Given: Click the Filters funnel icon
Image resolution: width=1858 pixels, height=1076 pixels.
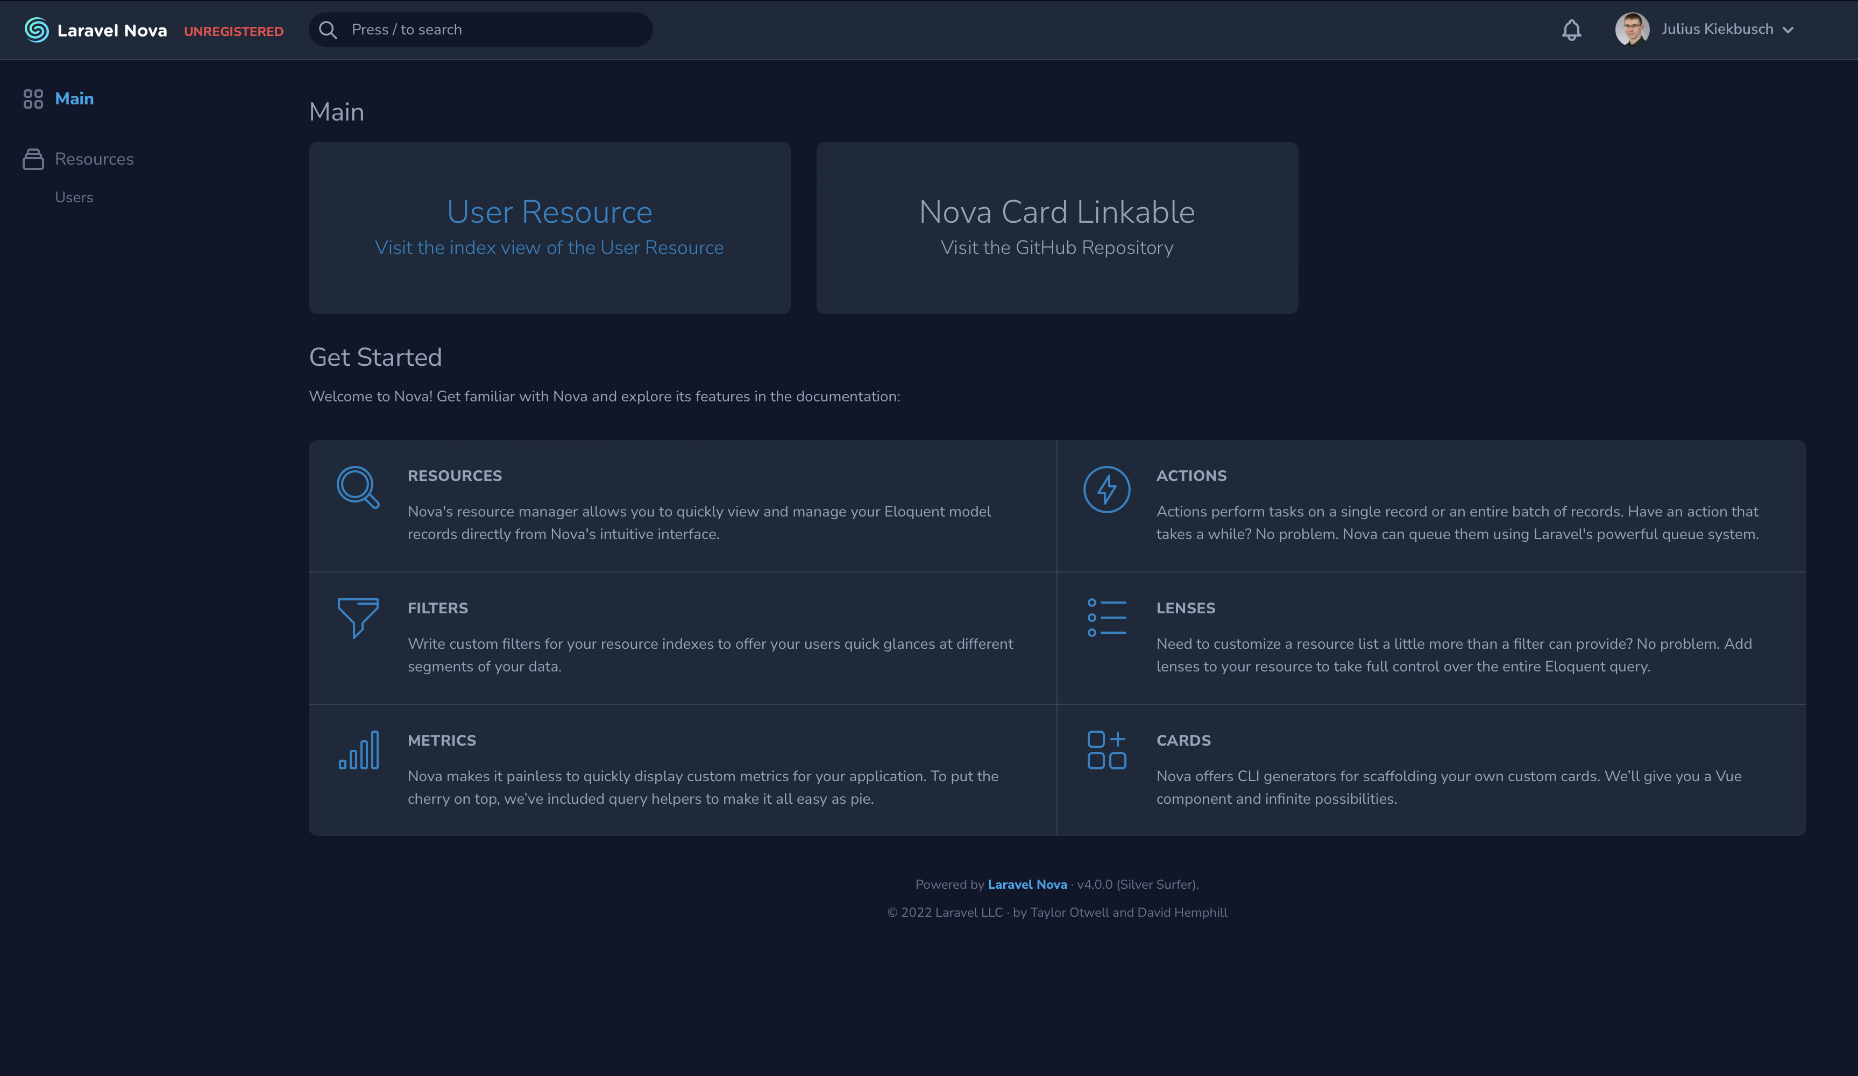Looking at the screenshot, I should pyautogui.click(x=358, y=618).
